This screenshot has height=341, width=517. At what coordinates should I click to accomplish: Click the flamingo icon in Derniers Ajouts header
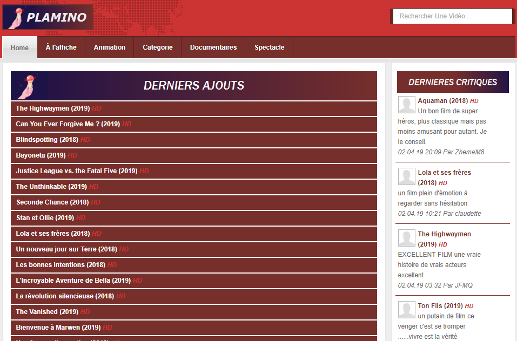pyautogui.click(x=29, y=86)
